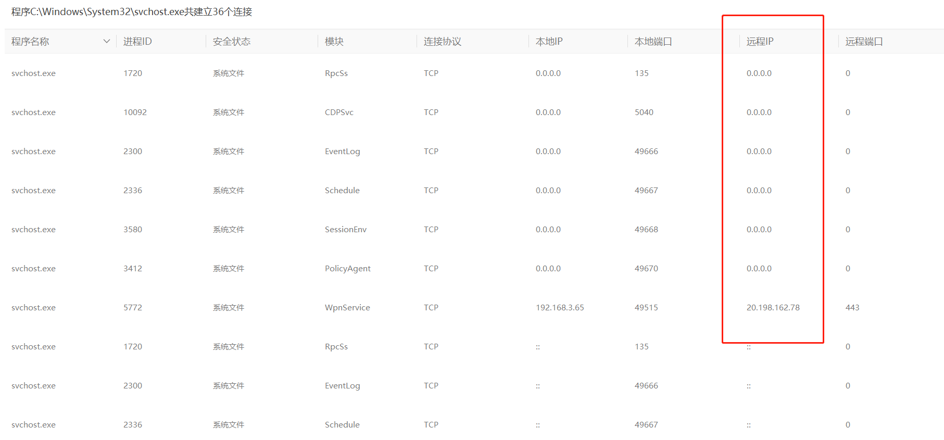Select process ID 10092 cell
Viewport: 944px width, 440px height.
tap(135, 112)
